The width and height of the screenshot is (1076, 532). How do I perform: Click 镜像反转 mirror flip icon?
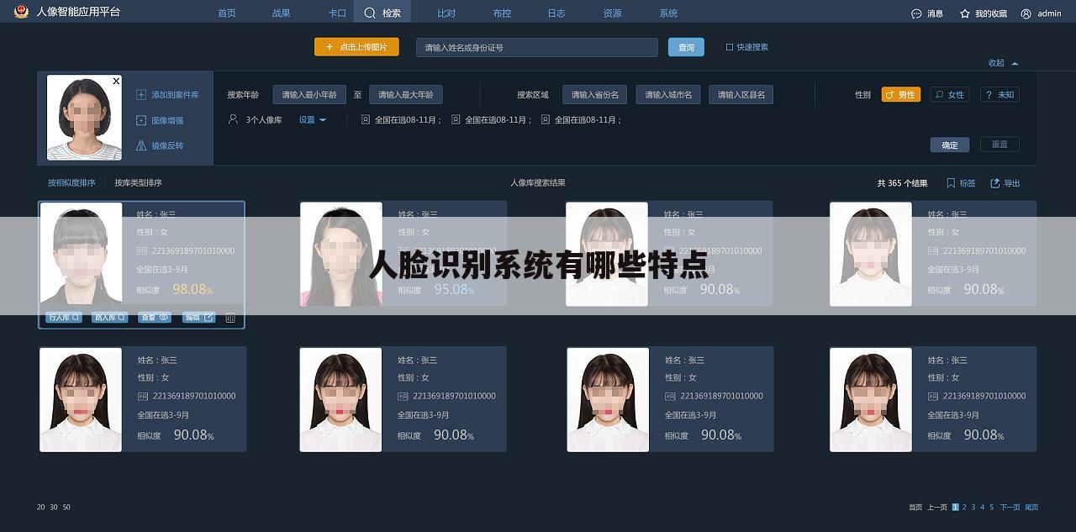pyautogui.click(x=141, y=145)
